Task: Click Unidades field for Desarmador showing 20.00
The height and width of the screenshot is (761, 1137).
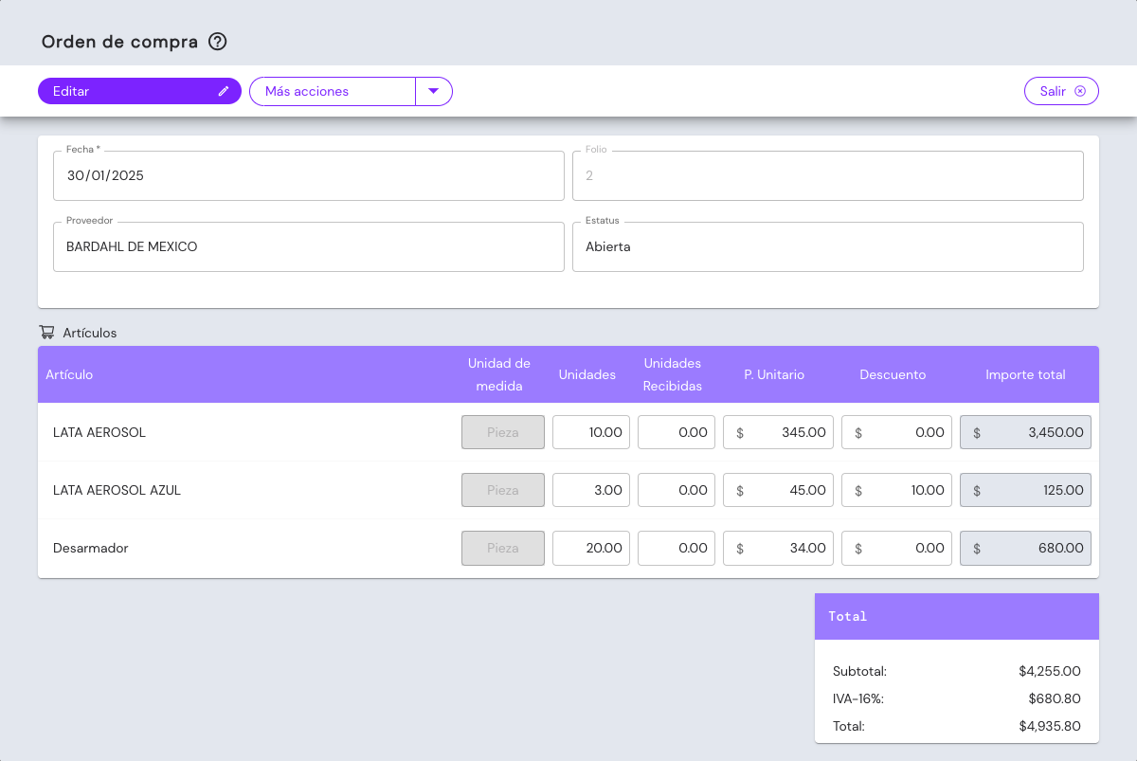Action: [591, 548]
